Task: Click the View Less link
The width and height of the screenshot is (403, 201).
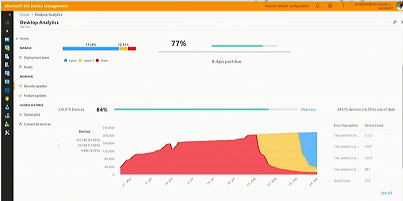Action: click(x=308, y=110)
